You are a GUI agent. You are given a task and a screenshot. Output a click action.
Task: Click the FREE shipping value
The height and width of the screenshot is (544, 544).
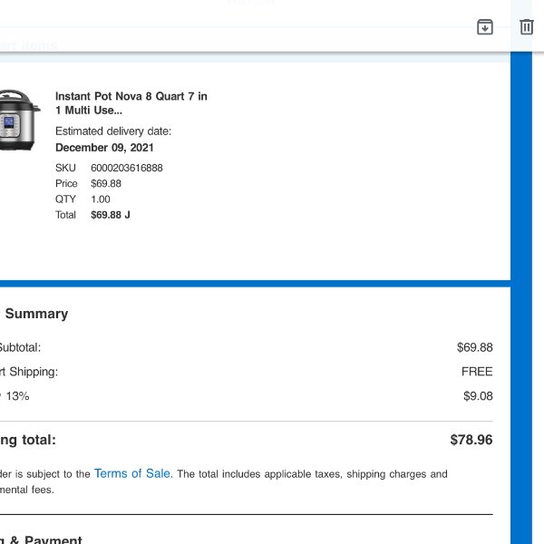click(x=477, y=372)
